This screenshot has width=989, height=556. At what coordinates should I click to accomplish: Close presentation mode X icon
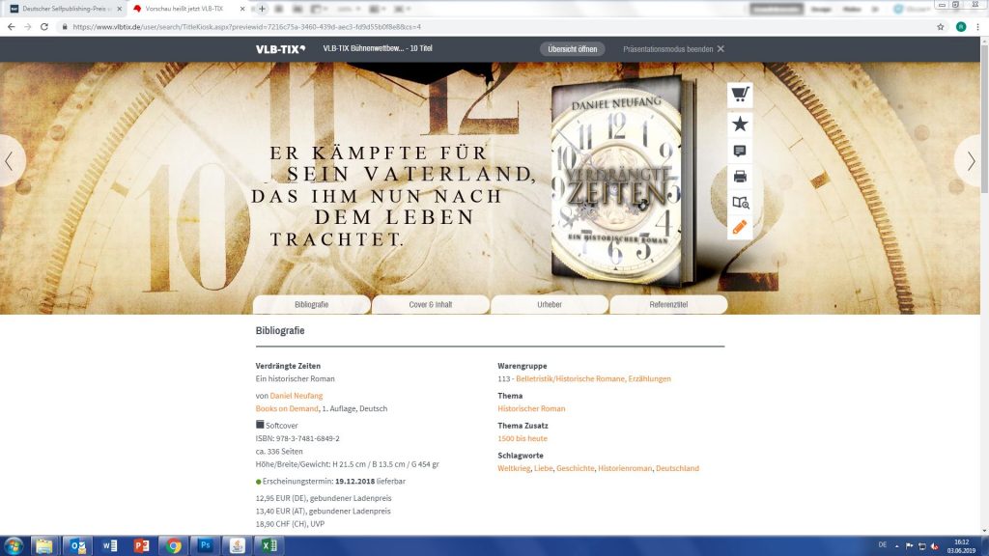(x=721, y=49)
